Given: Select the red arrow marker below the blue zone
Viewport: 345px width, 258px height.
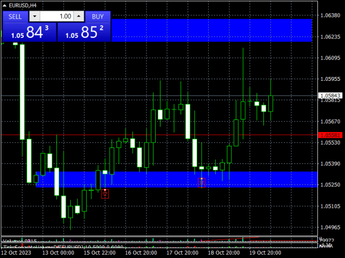Looking at the screenshot, I should 105,194.
